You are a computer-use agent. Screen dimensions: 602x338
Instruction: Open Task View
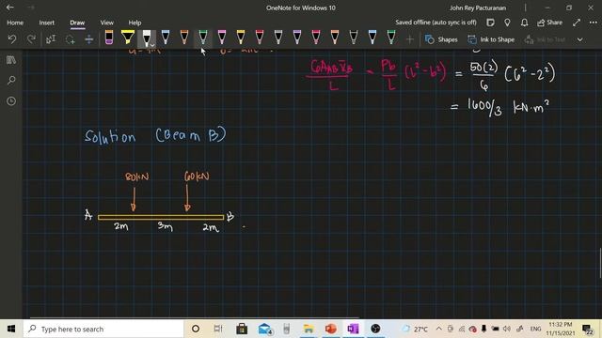tap(218, 329)
